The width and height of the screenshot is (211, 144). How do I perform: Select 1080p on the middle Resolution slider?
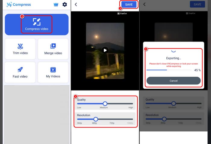[x=130, y=123]
